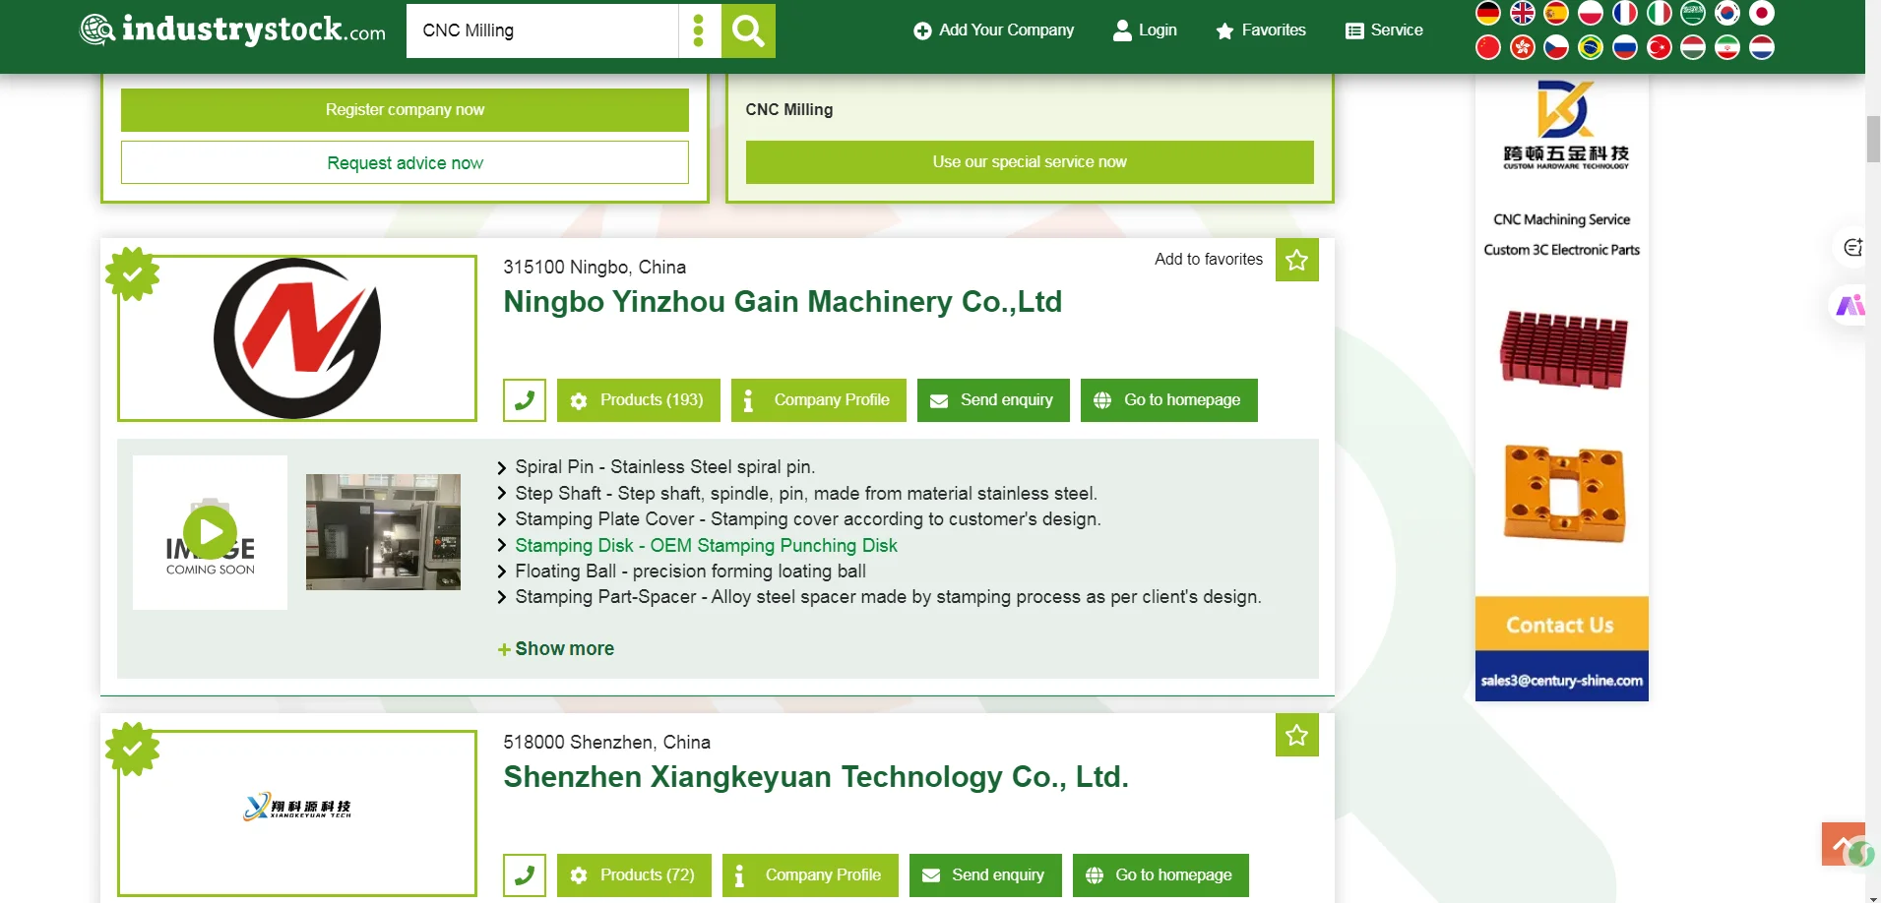Send enquiry to Shenzhen Xiangkeyuan
The width and height of the screenshot is (1881, 903).
tap(985, 875)
